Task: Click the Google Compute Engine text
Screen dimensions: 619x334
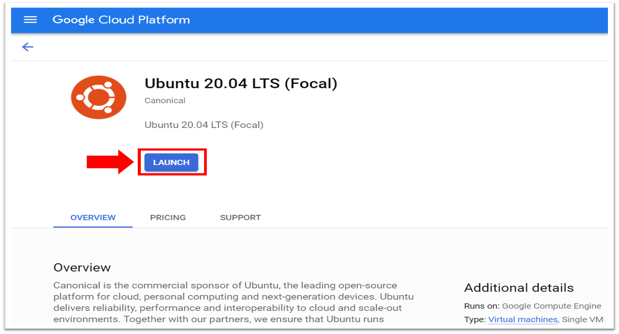Action: [551, 306]
